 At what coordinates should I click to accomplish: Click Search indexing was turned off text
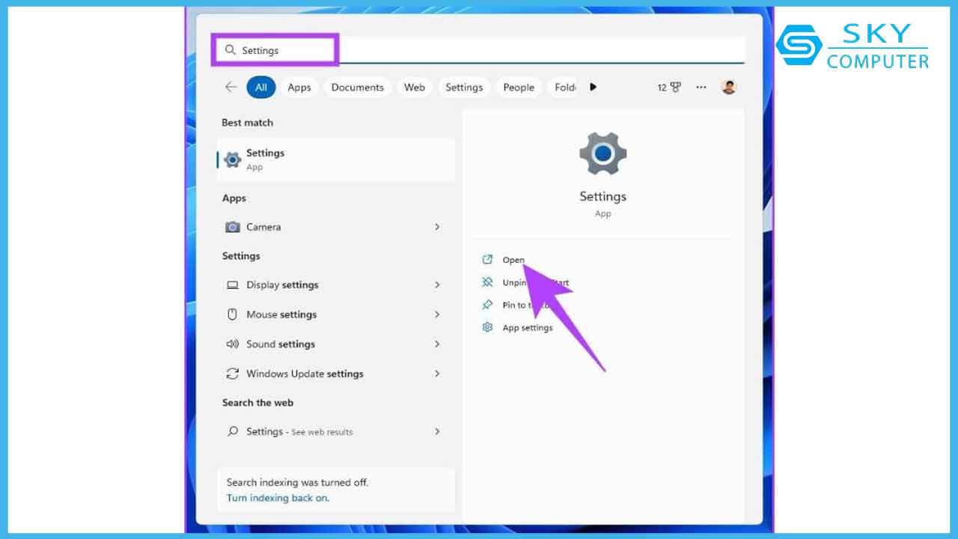[x=298, y=483]
